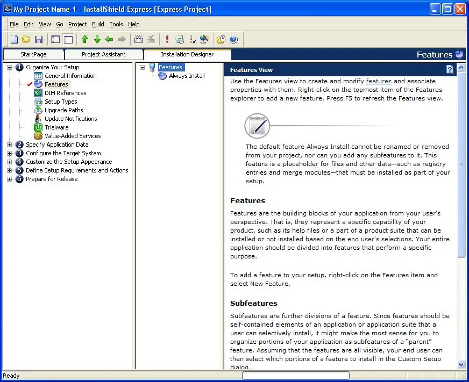Click the Test installation disc icon
Viewport: 469px width, 382px height.
(x=180, y=39)
